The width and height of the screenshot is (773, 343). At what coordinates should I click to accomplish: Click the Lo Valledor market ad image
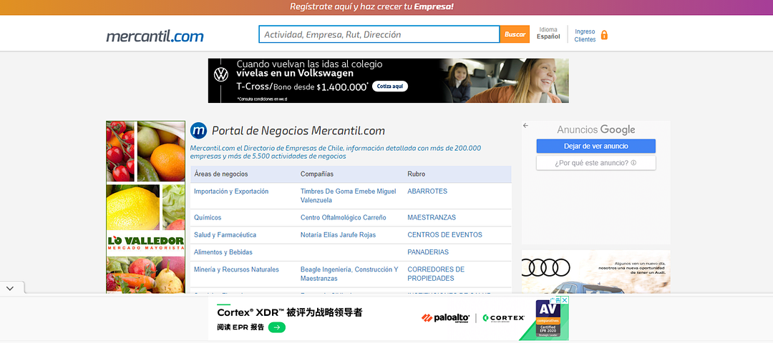145,207
